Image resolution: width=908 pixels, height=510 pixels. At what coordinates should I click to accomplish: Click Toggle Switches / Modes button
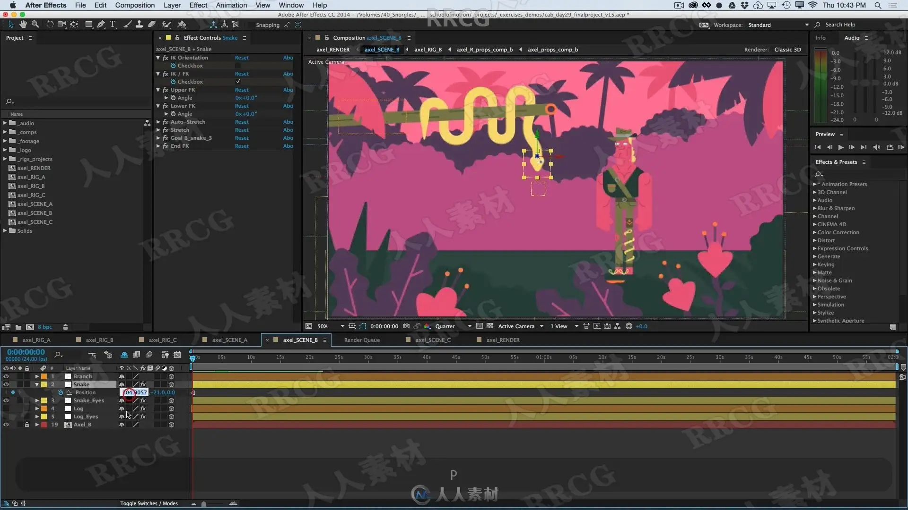tap(149, 503)
